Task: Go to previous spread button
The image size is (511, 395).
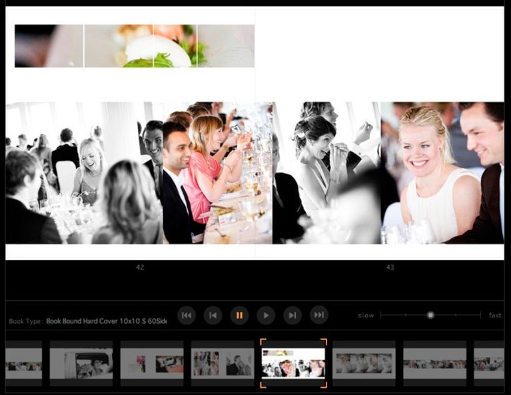Action: [213, 315]
